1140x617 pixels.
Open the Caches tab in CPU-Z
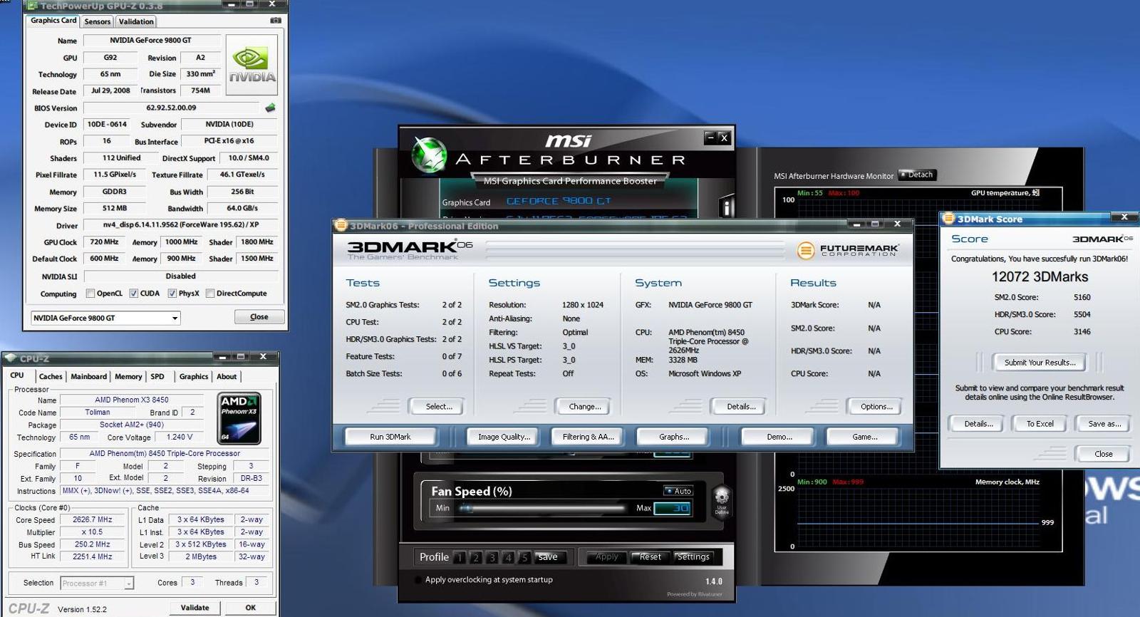tap(51, 376)
